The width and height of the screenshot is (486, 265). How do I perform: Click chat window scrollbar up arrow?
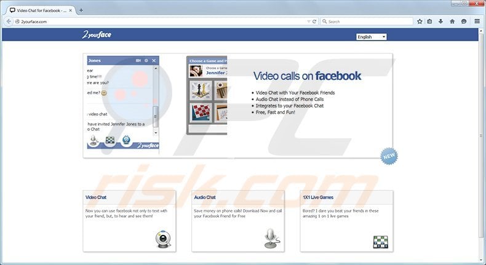pos(156,68)
